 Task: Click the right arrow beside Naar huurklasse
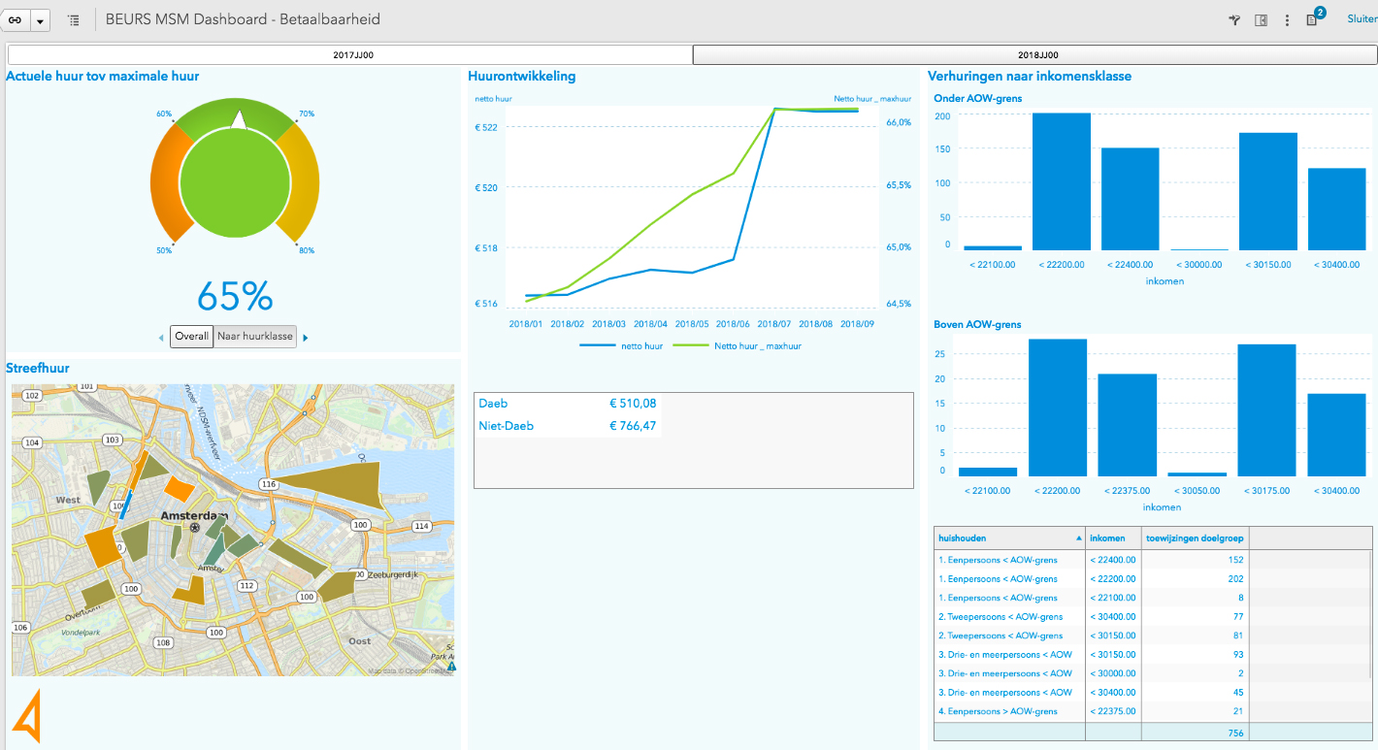coord(306,338)
